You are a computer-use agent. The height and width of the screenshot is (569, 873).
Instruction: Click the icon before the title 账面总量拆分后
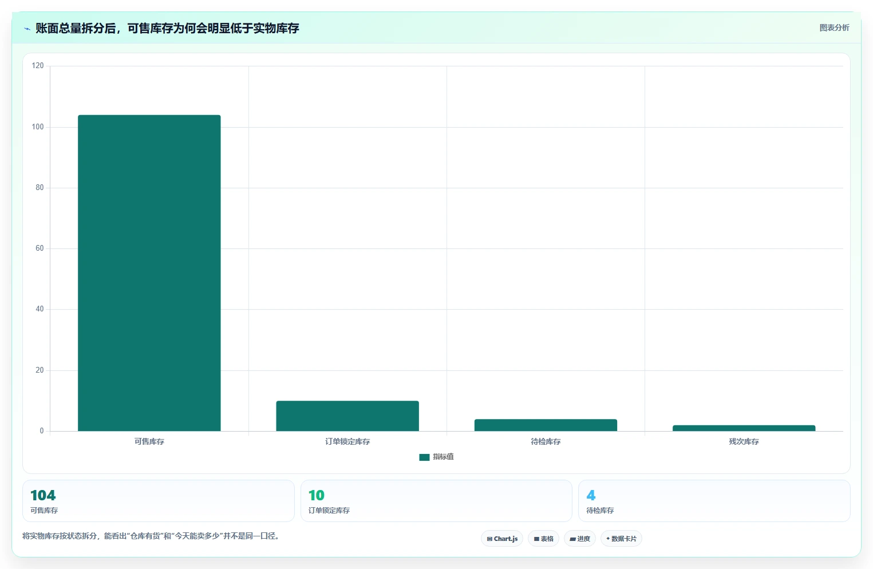(x=27, y=29)
